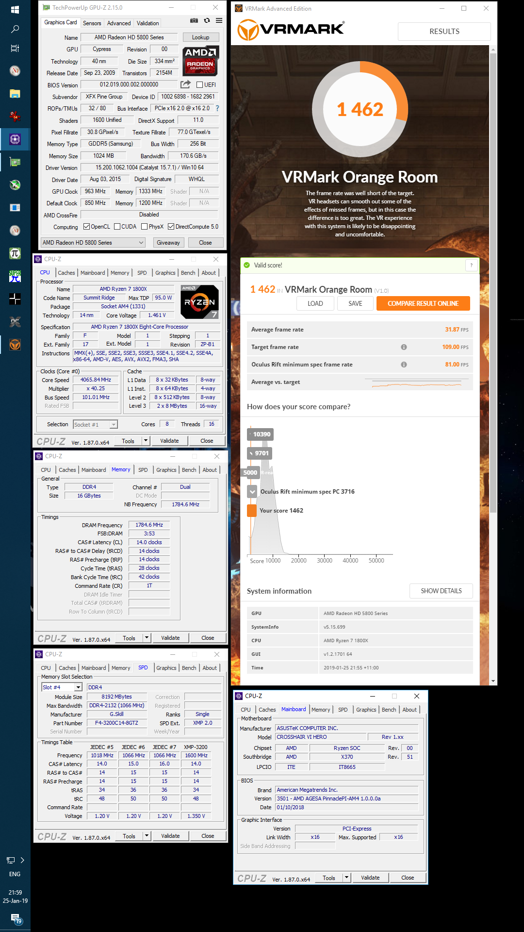Open Tools dropdown arrow in CPU-Z SPD window
This screenshot has height=932, width=524.
147,836
